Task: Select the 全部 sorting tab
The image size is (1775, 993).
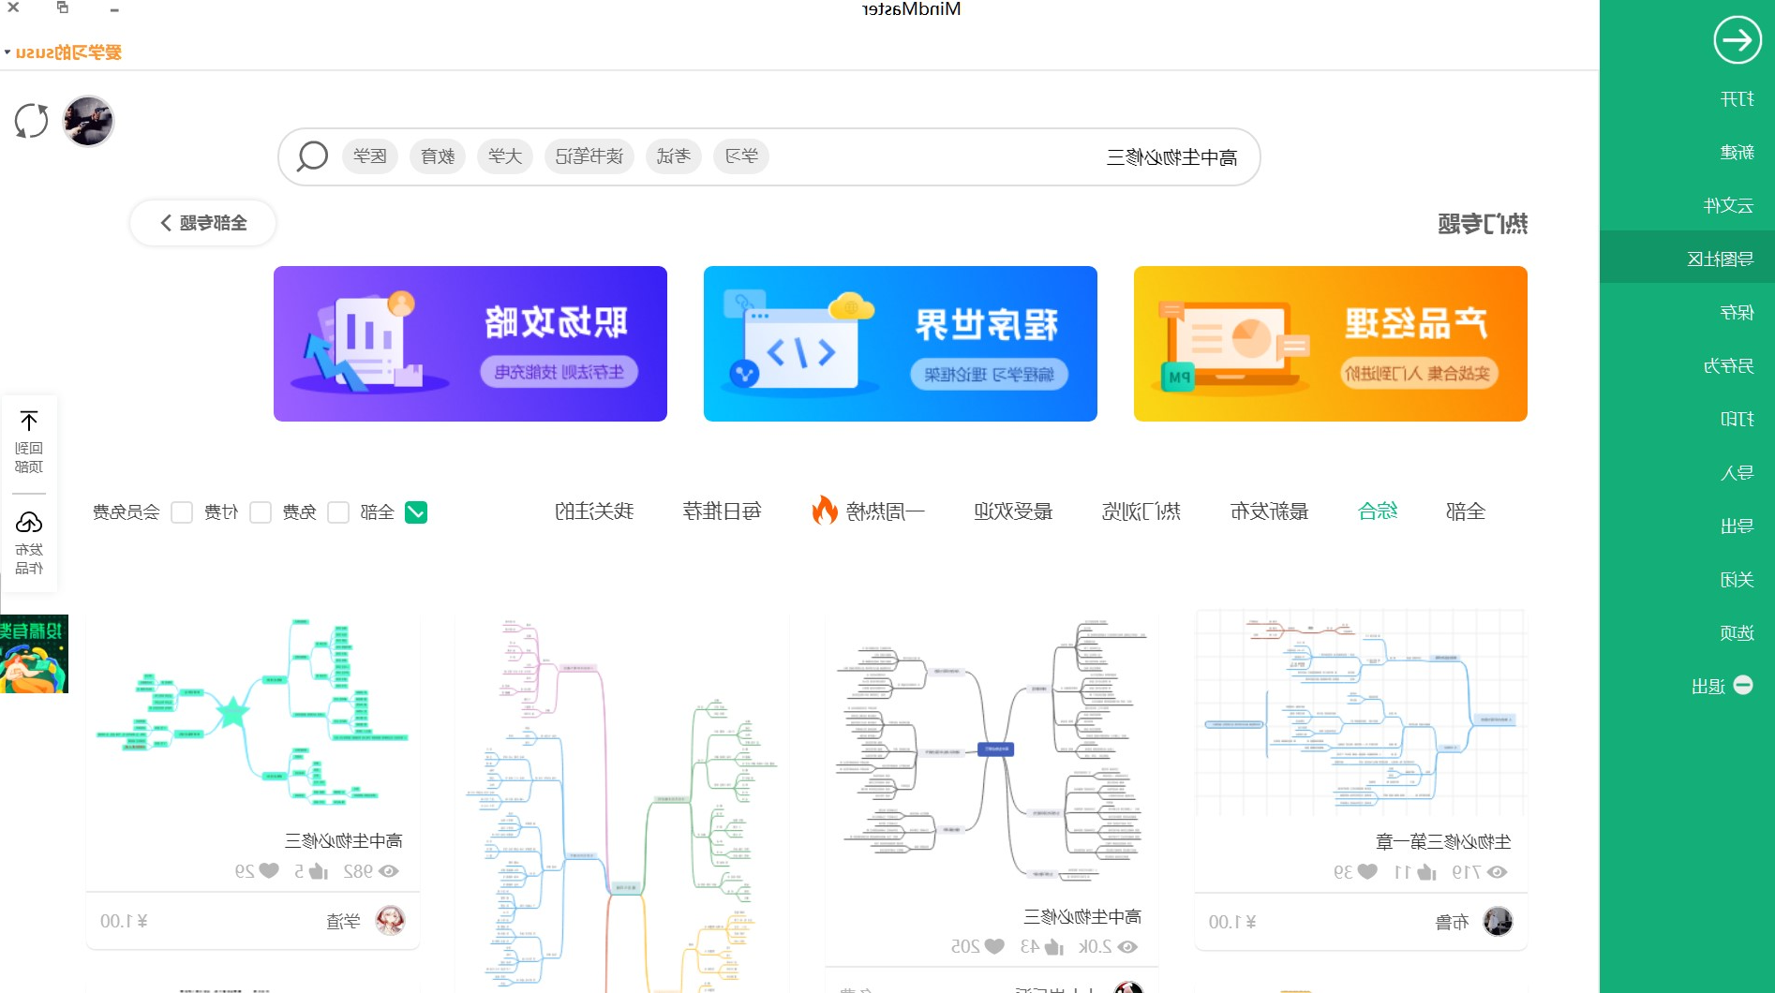Action: 1466,511
